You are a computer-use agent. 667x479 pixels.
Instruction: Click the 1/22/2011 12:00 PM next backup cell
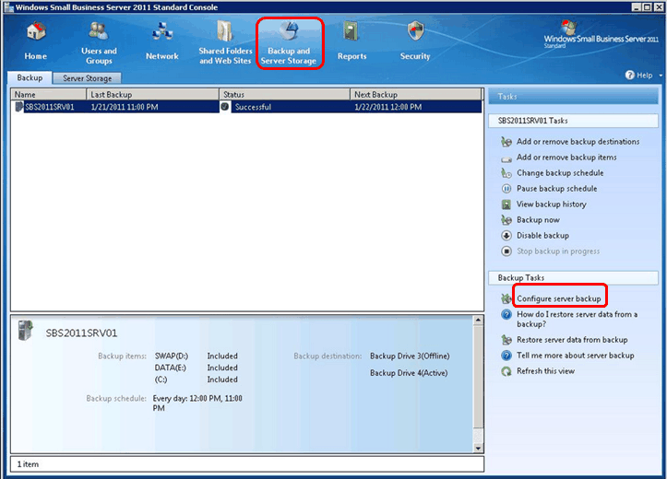(388, 107)
